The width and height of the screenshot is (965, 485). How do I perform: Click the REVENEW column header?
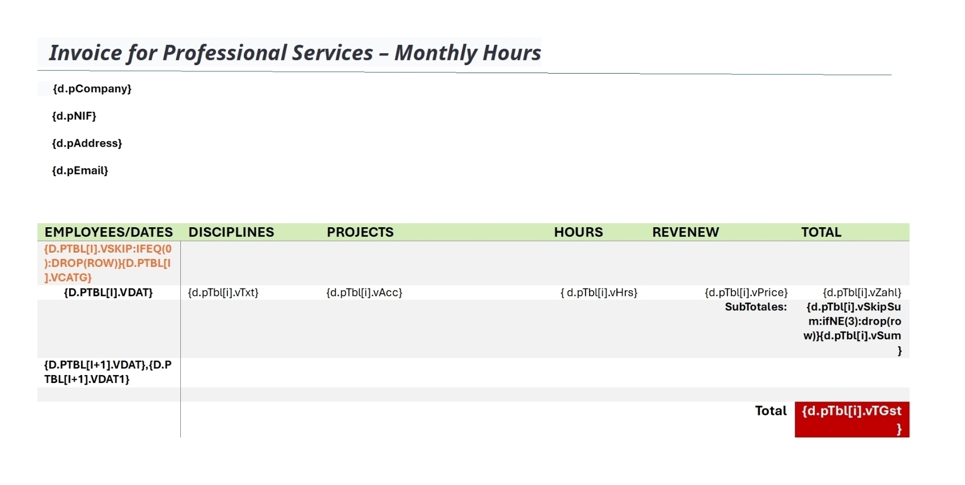pos(685,232)
